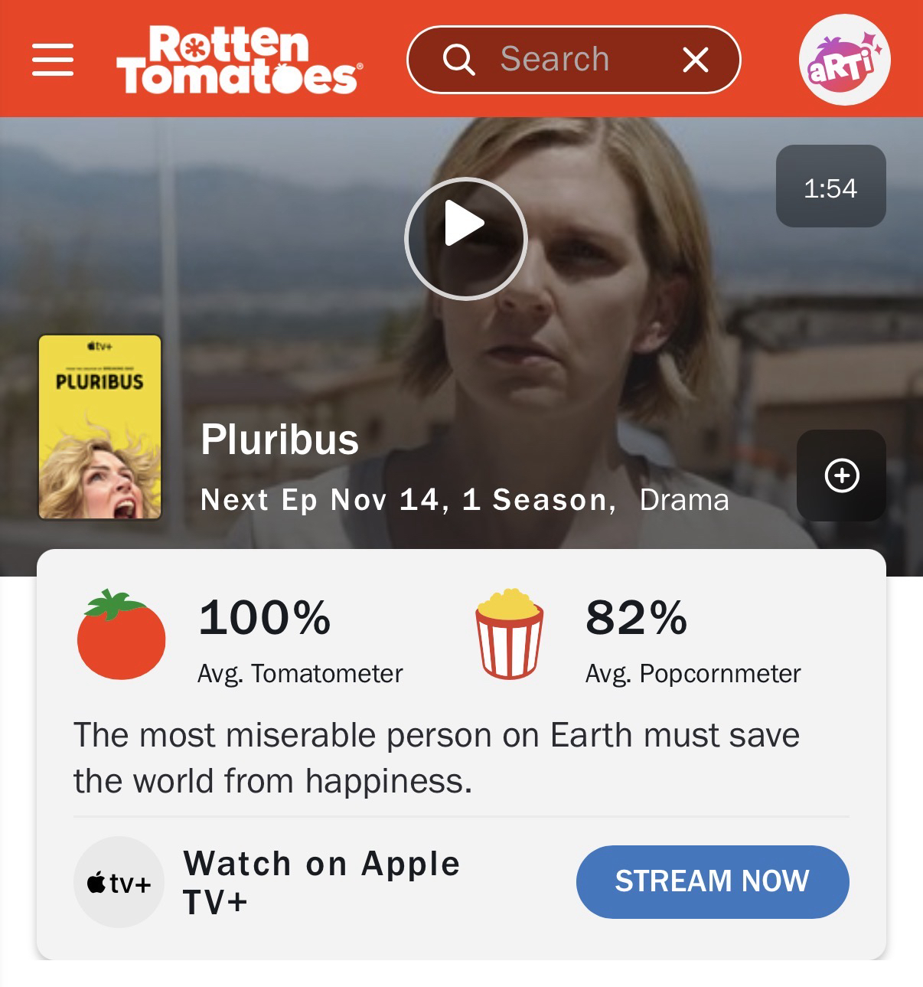Open the Apple TV+ logo badge

119,882
